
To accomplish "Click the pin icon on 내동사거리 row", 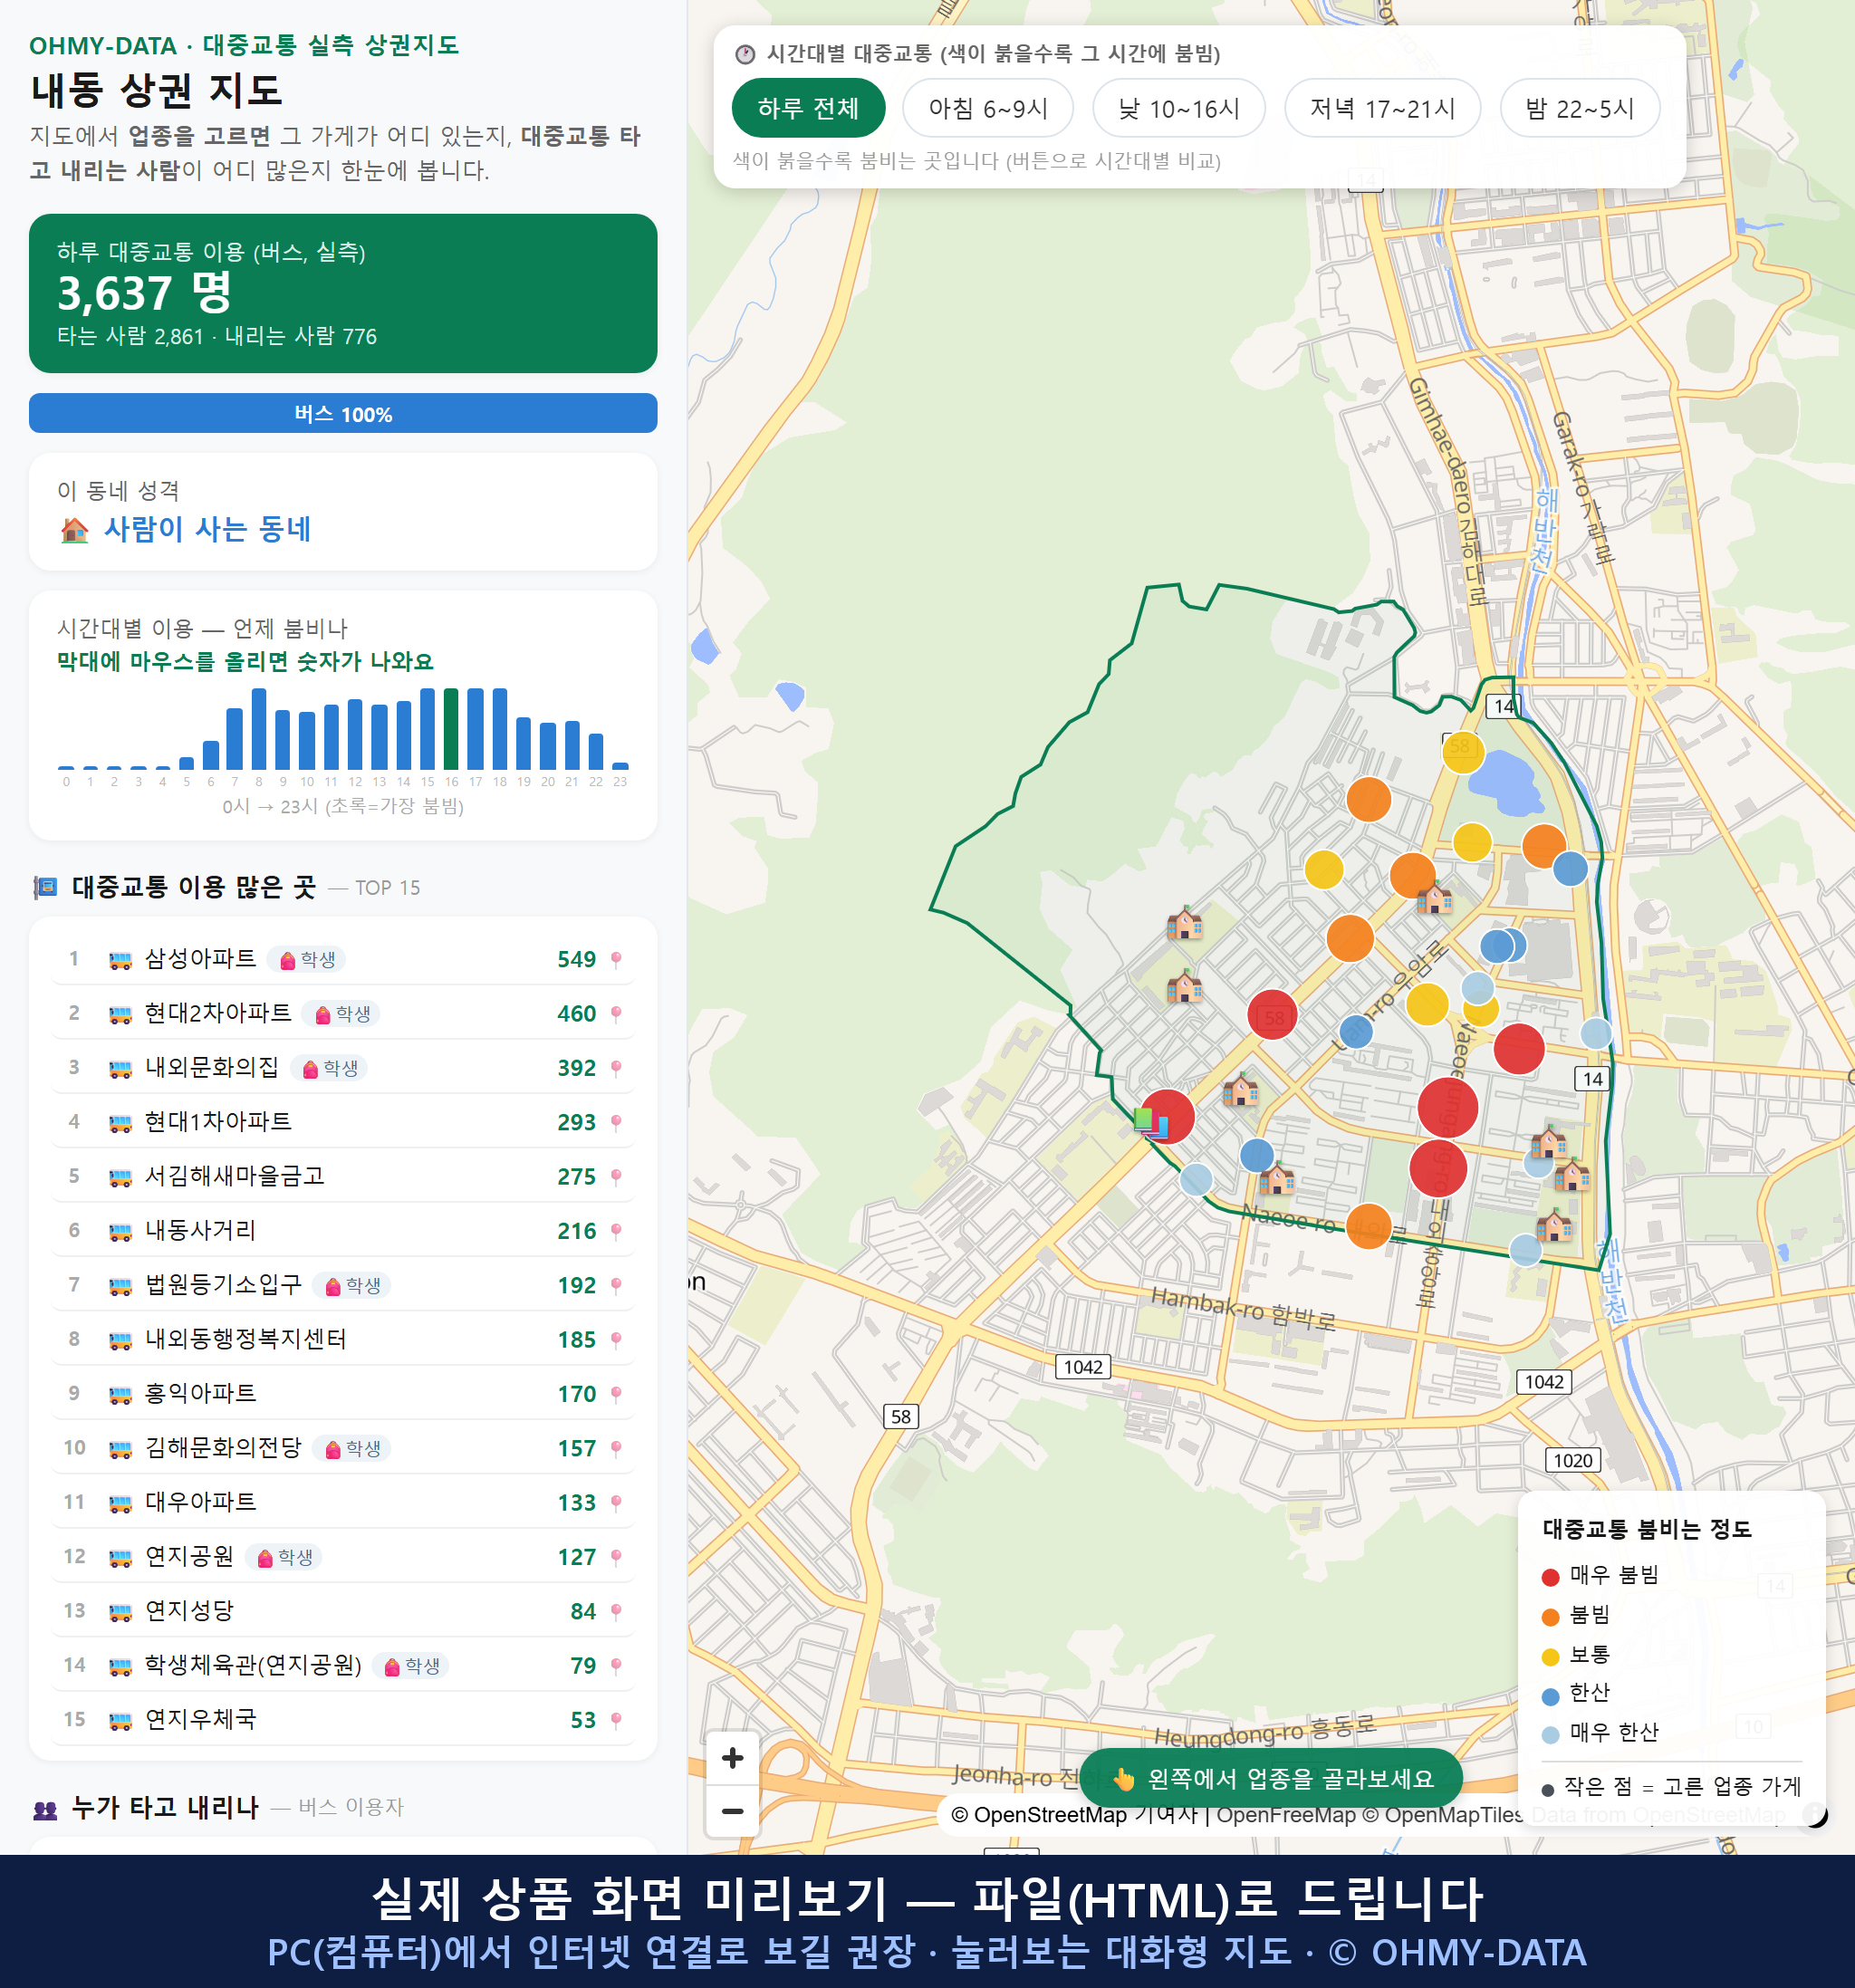I will [616, 1231].
